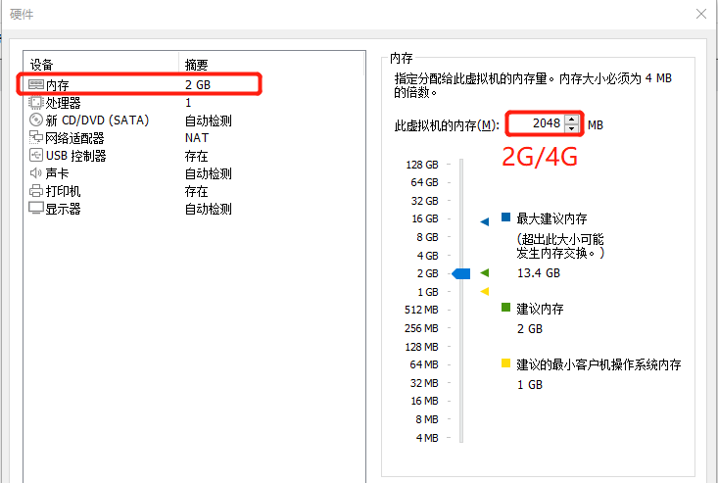Click the green recommended memory marker
This screenshot has height=483, width=718.
tap(485, 273)
